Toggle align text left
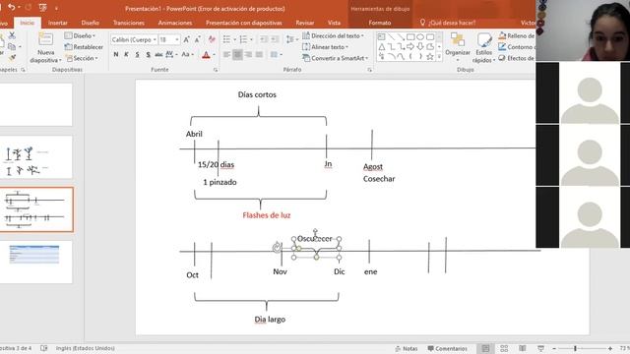The height and width of the screenshot is (354, 630). click(226, 54)
